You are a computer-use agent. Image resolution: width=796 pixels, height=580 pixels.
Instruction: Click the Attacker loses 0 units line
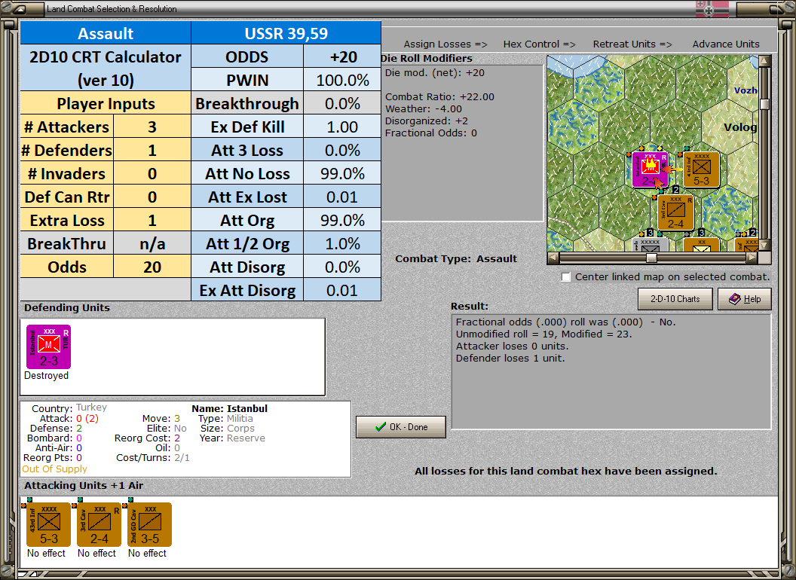(513, 346)
